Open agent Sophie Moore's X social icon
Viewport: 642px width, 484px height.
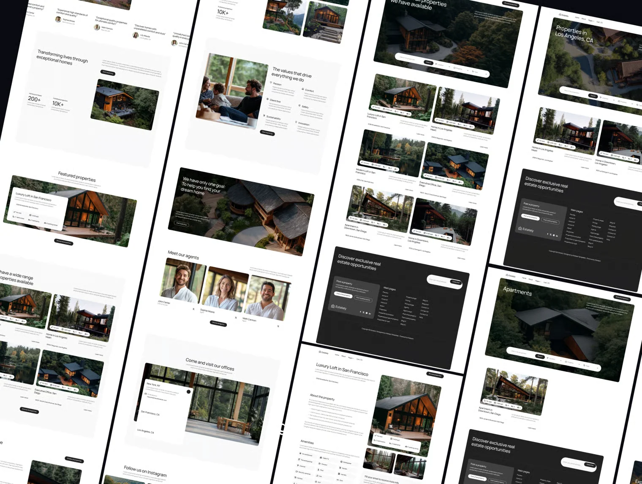click(x=236, y=317)
